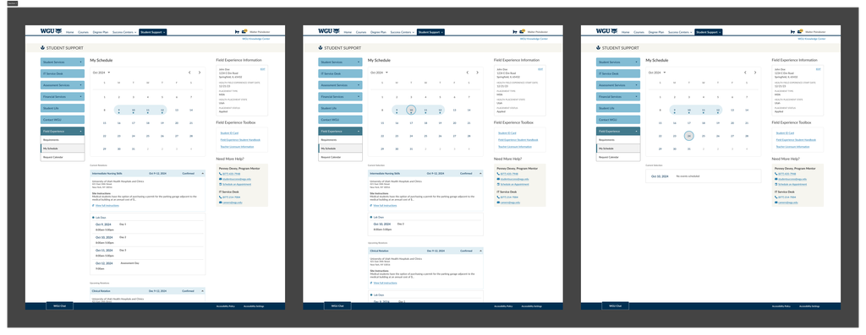Expand the Financial Services sidebar menu in middle mockup
This screenshot has height=335, width=866.
point(340,96)
